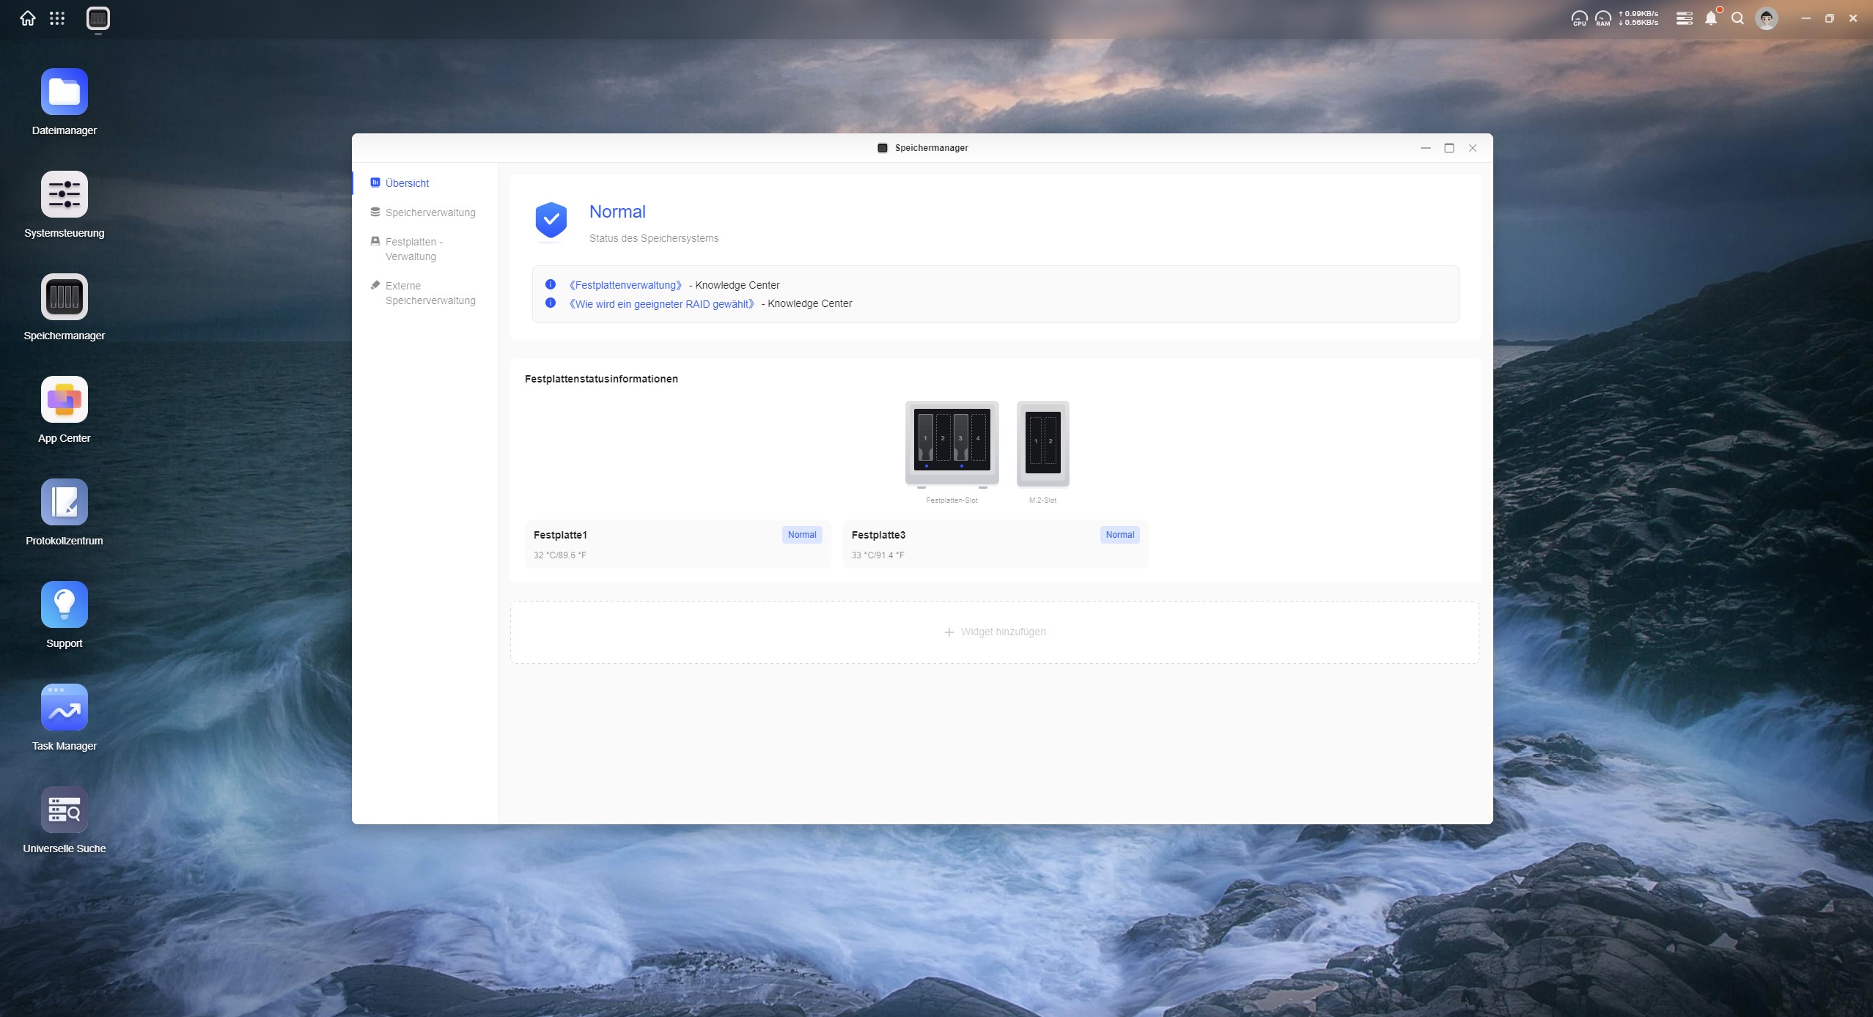
Task: Open the RAID selection help link
Action: click(x=661, y=304)
